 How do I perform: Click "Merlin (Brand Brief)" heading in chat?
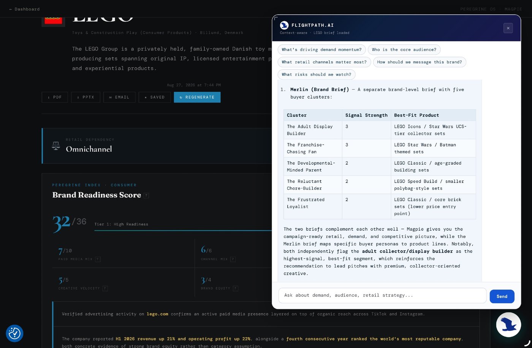pyautogui.click(x=320, y=90)
